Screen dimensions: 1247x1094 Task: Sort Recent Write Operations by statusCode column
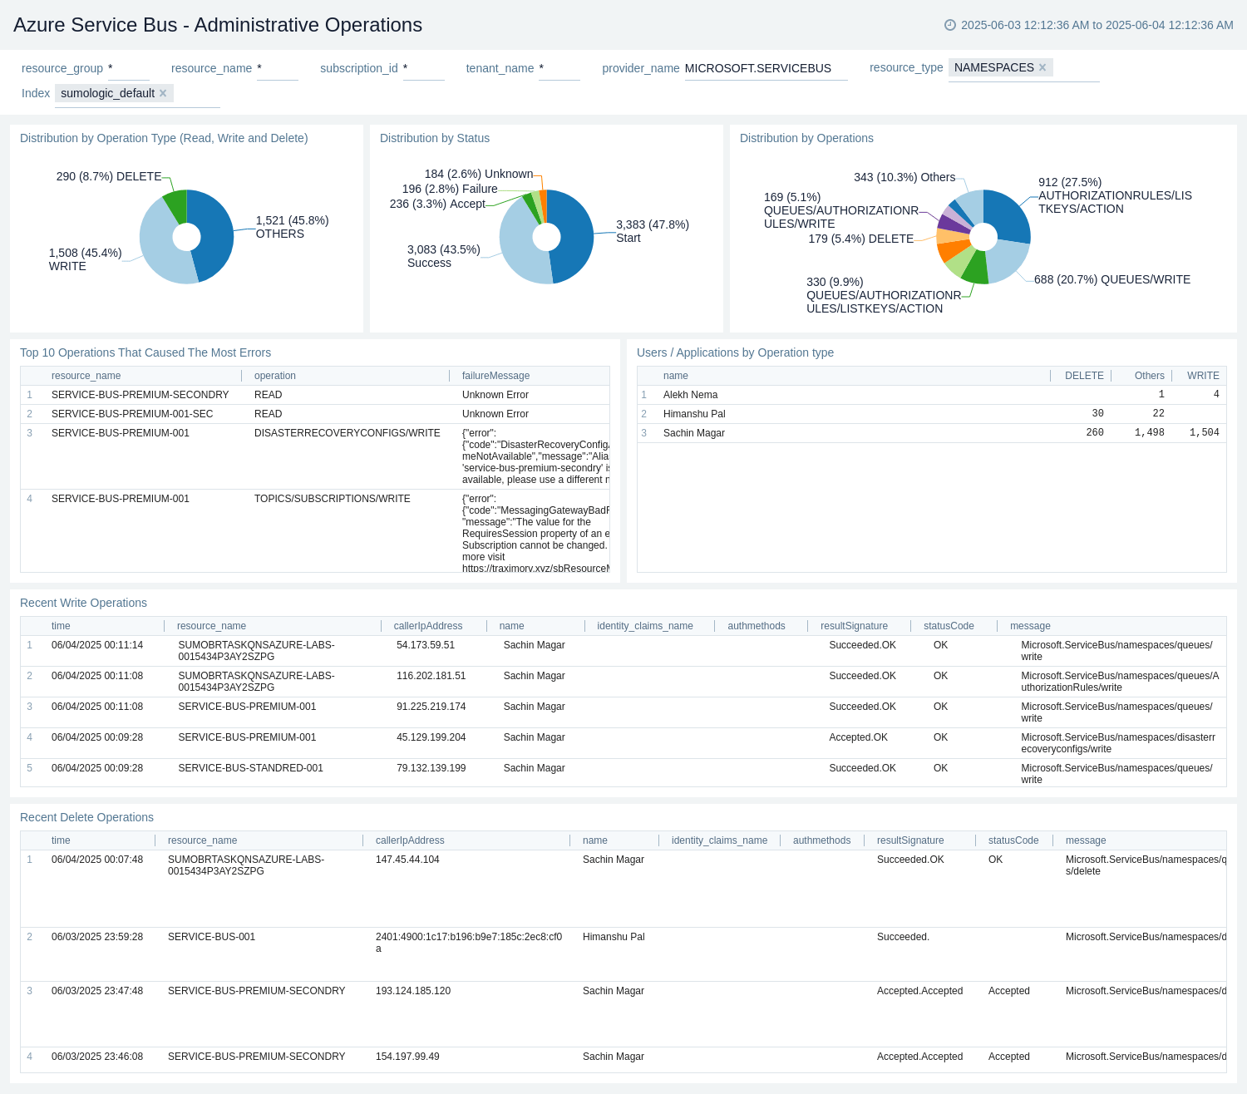pos(949,626)
